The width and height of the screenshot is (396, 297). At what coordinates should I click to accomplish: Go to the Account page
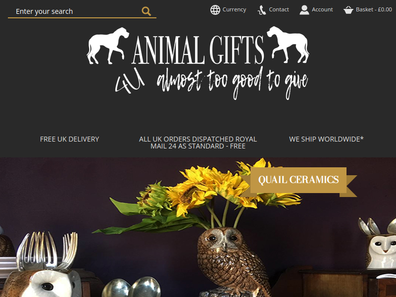pos(322,9)
